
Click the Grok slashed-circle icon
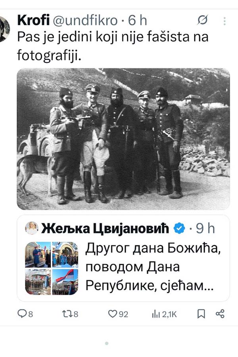tap(202, 20)
